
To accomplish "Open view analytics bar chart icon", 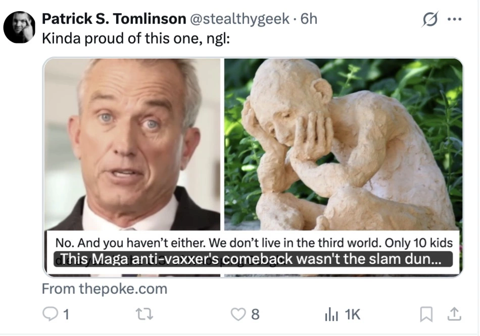I will (331, 314).
